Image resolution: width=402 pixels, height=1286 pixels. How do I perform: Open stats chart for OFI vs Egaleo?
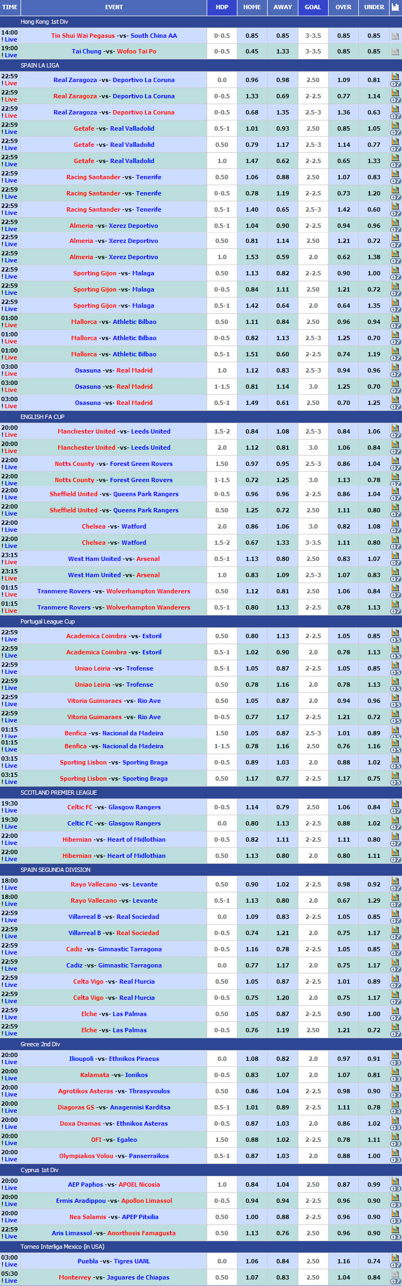pyautogui.click(x=395, y=1137)
